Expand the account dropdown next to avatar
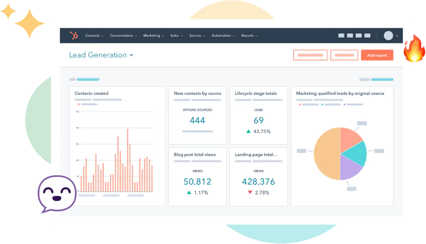Image resolution: width=426 pixels, height=244 pixels. click(x=397, y=36)
